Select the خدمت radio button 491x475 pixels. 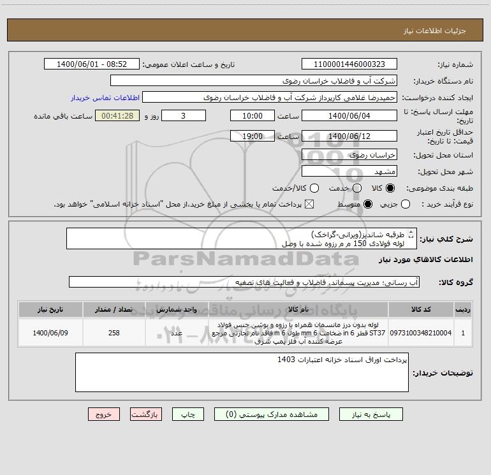pos(357,188)
